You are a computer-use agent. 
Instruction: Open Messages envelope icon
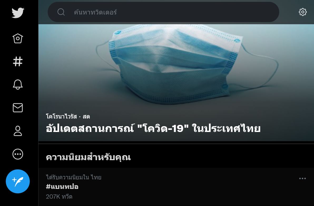[x=18, y=108]
